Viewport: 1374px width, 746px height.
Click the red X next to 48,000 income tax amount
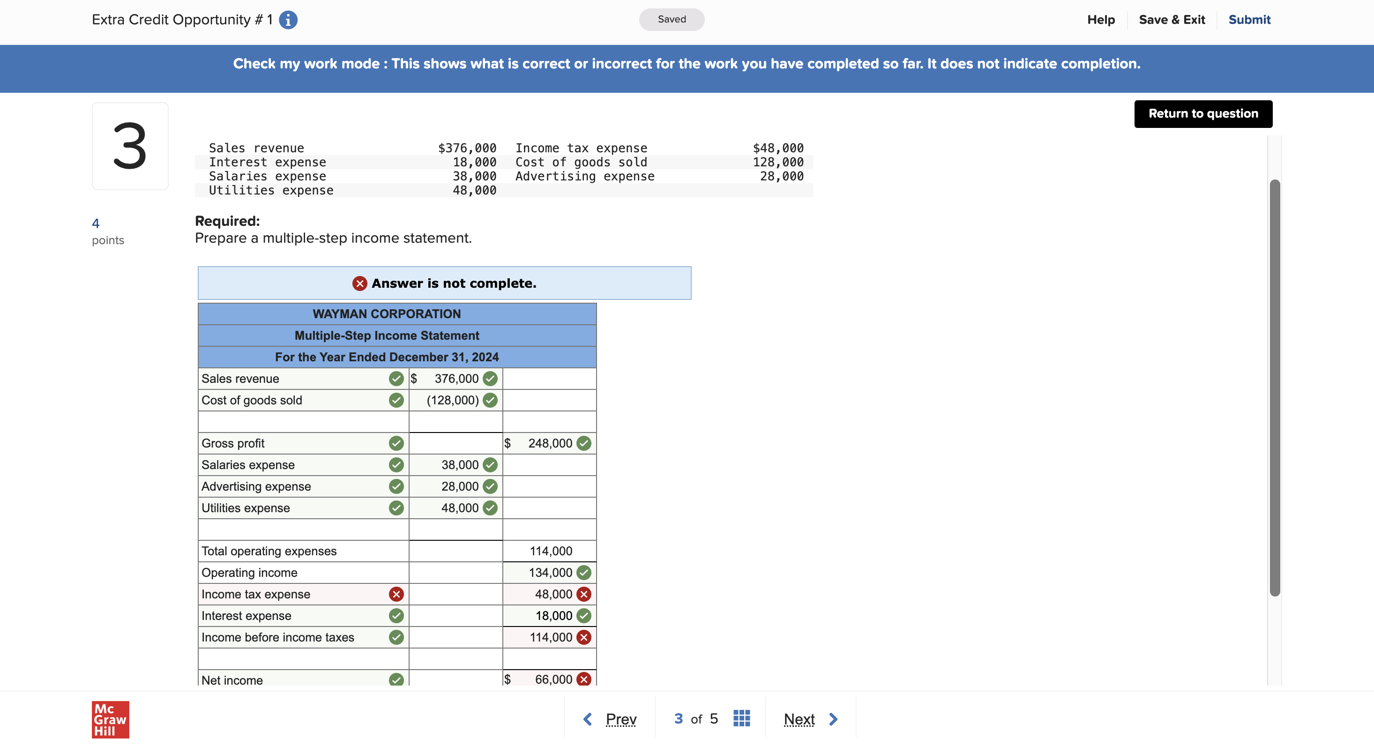584,594
